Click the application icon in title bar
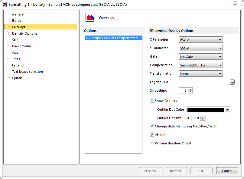Screen dimensions: 244x179 click(x=5, y=5)
